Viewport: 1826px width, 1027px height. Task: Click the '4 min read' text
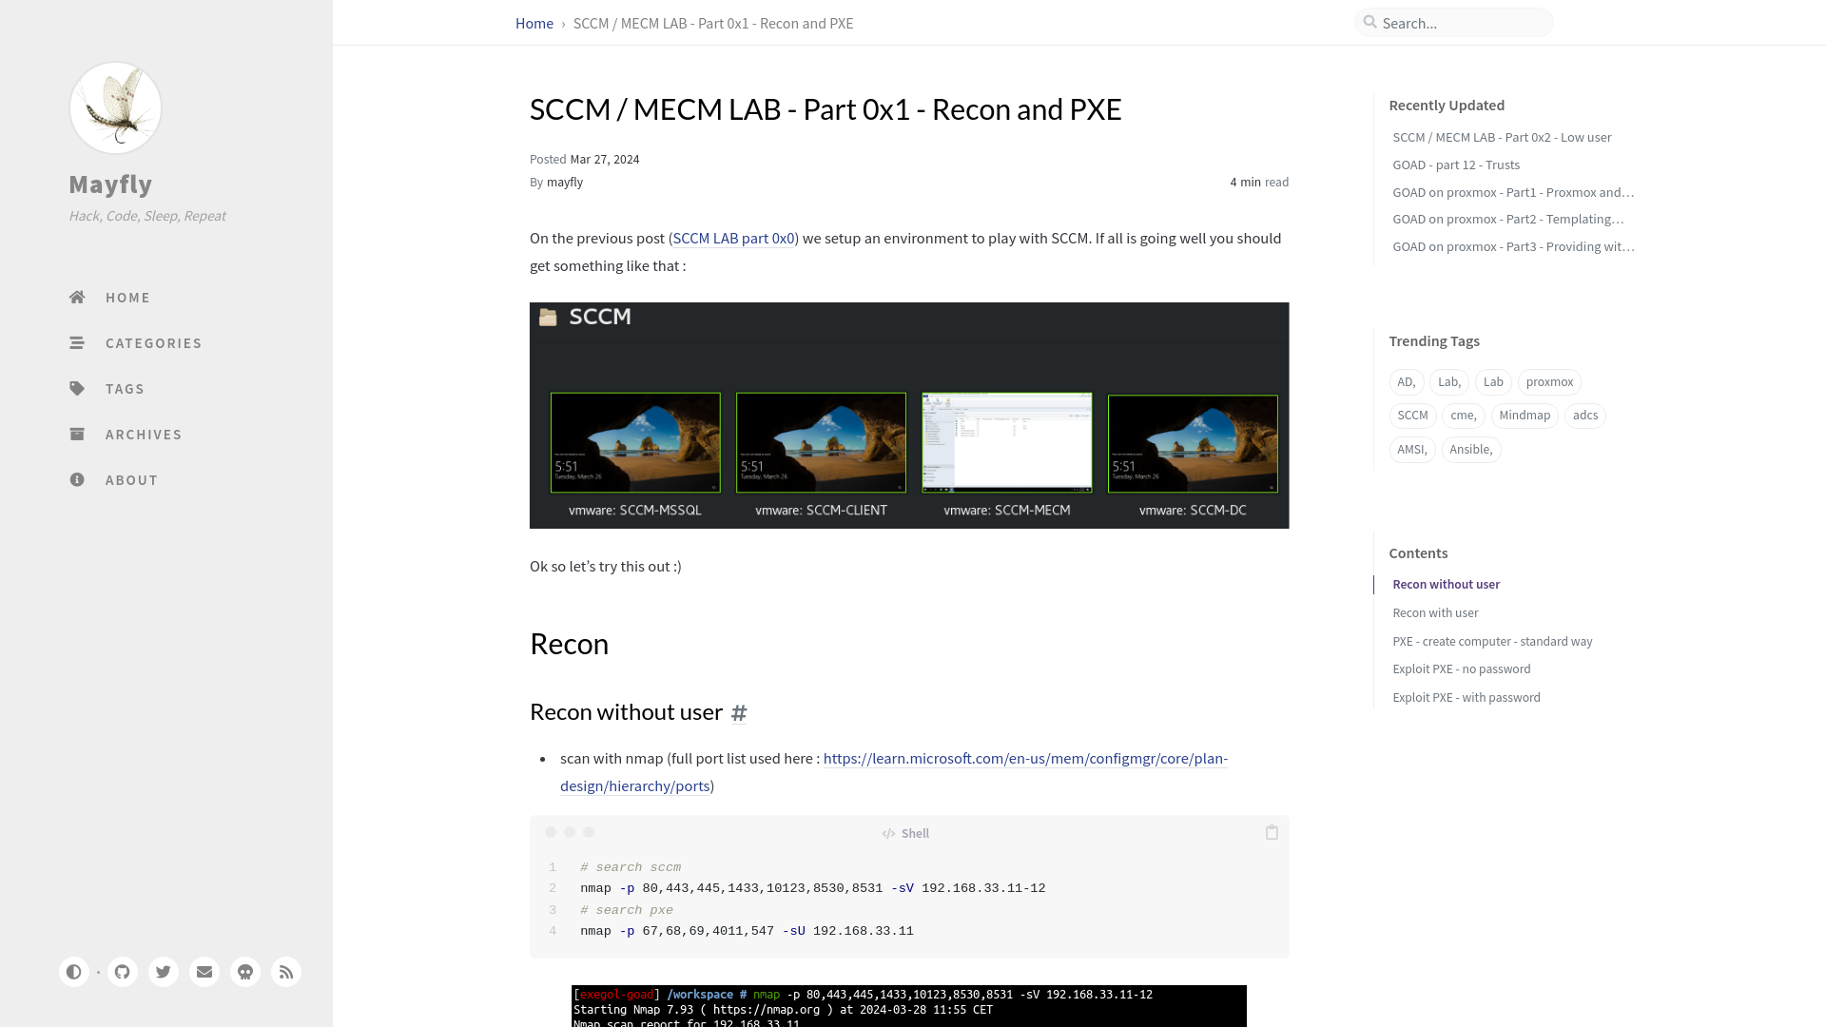pos(1259,183)
